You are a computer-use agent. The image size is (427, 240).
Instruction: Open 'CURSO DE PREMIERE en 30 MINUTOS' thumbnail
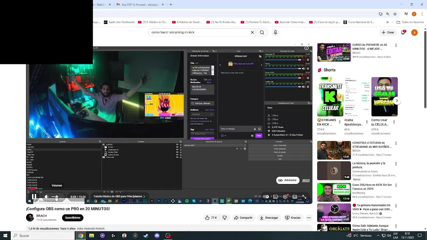(x=334, y=52)
